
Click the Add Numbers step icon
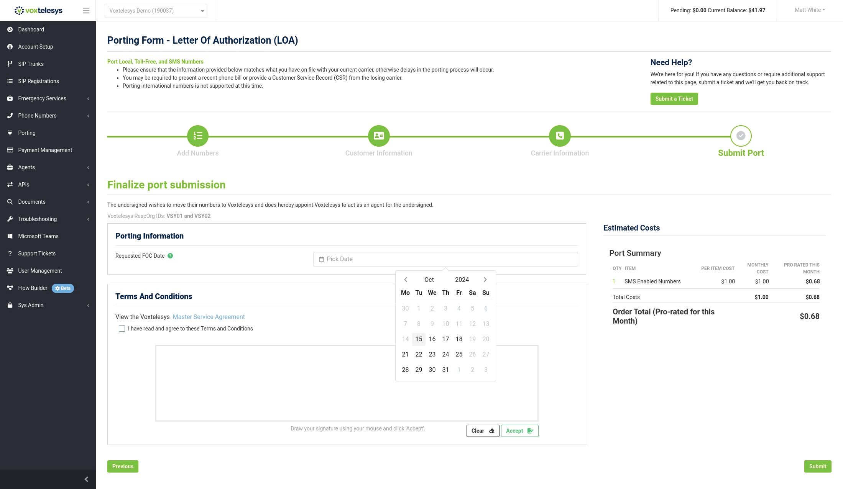pos(198,136)
